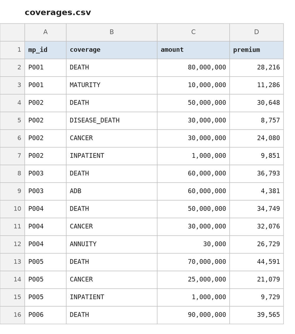Select row 1 header
Image resolution: width=295 pixels, height=334 pixels.
tap(12, 50)
